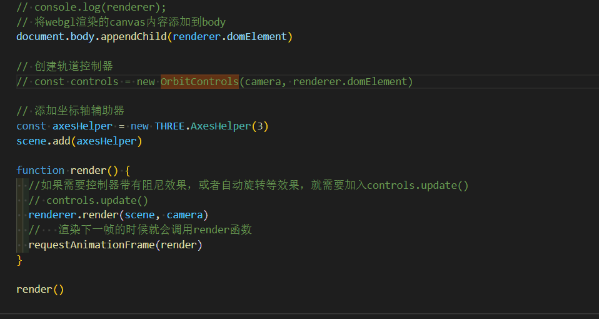Click the scene identifier in scene.add
The width and height of the screenshot is (599, 319).
(x=31, y=141)
